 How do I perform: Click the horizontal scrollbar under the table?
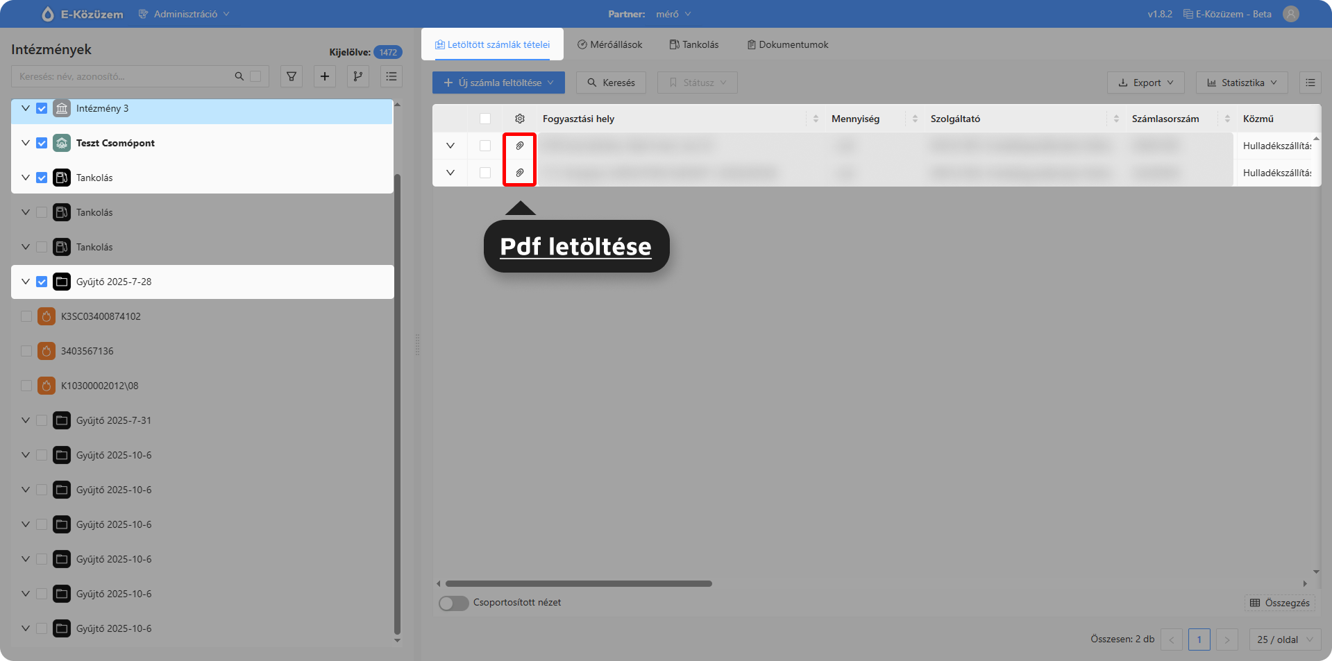(578, 584)
